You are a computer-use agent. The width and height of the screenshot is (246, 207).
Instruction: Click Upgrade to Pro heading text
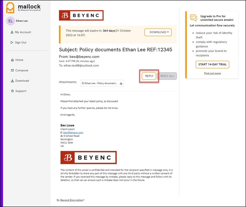tap(217, 18)
